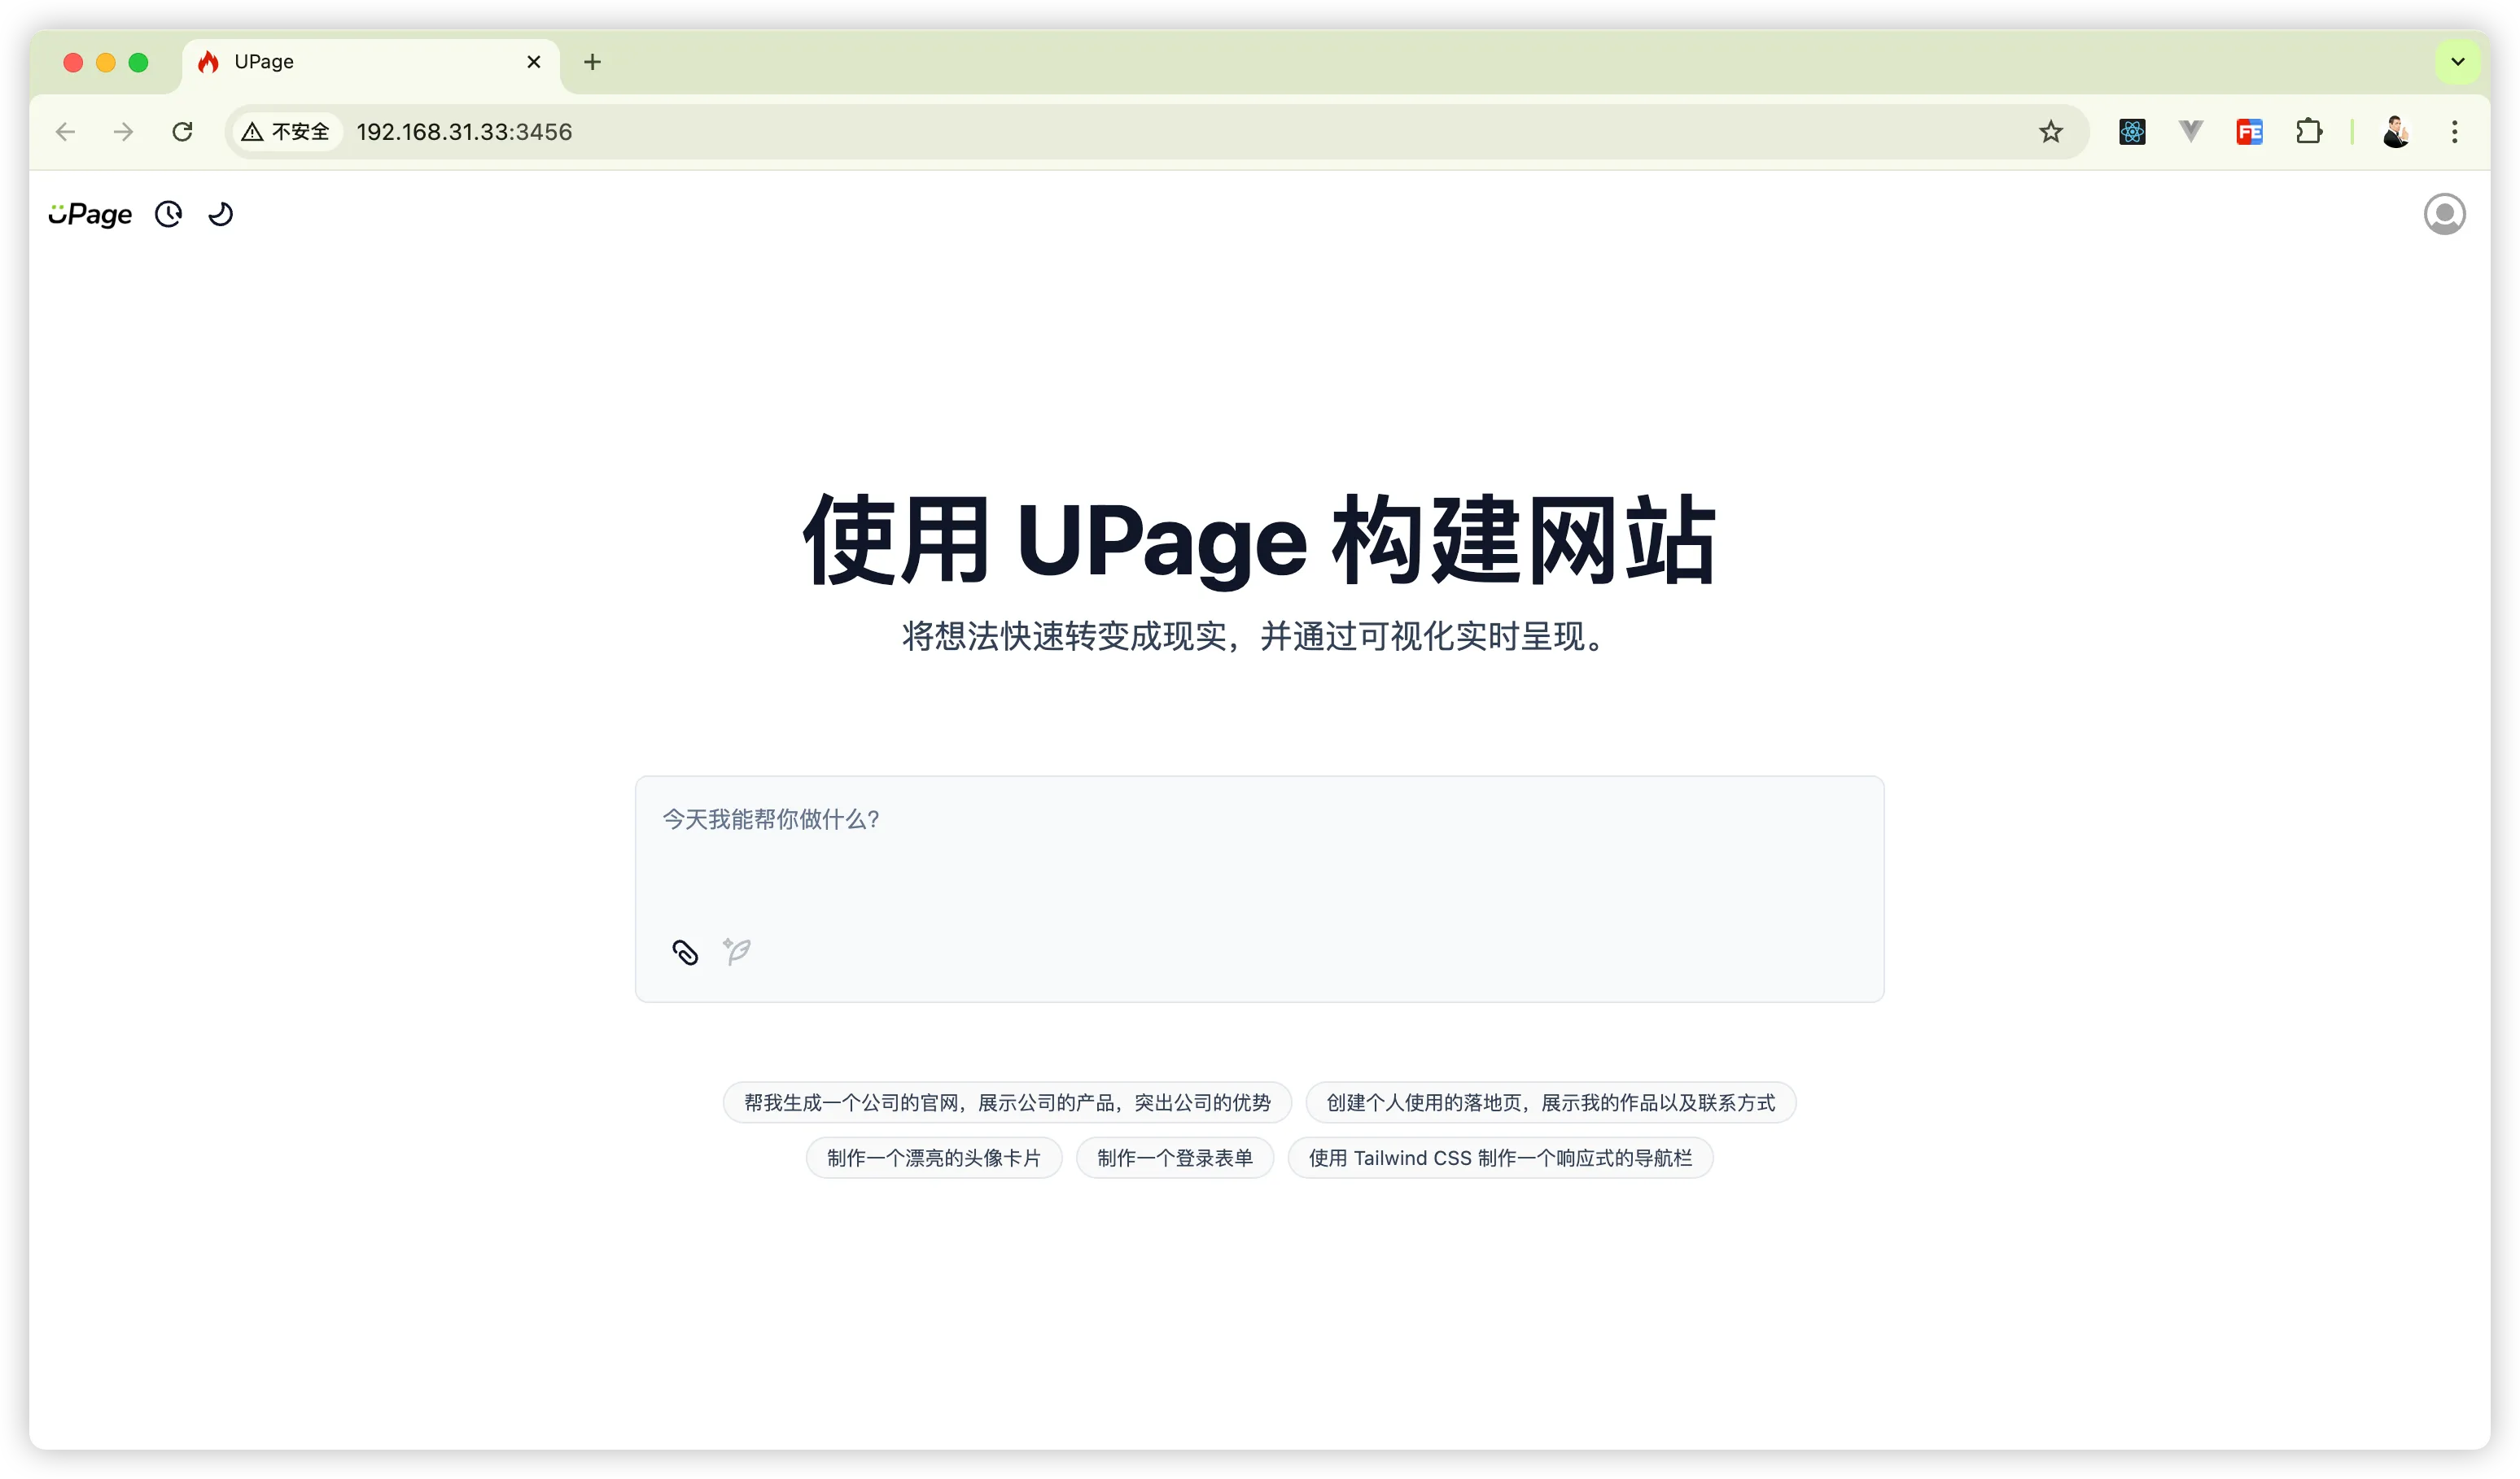2520x1479 pixels.
Task: Select the 制作一个漂亮的头像卡片 suggestion
Action: click(x=934, y=1157)
